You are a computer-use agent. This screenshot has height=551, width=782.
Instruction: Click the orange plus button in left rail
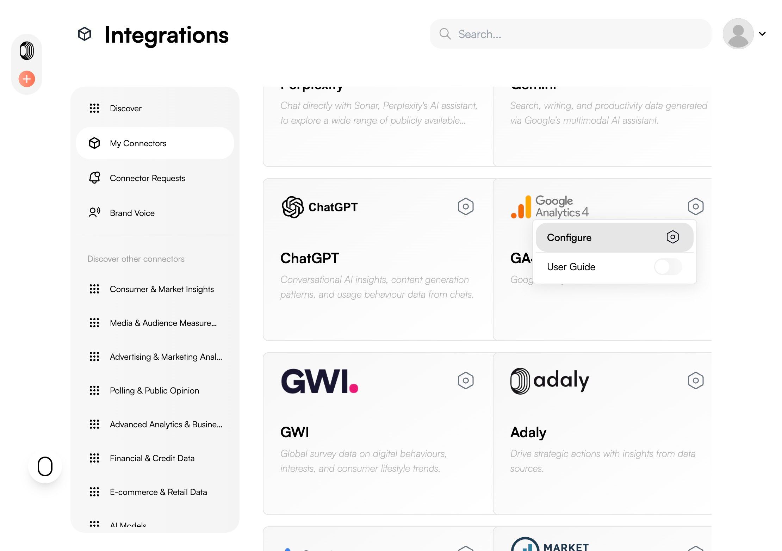pos(27,79)
